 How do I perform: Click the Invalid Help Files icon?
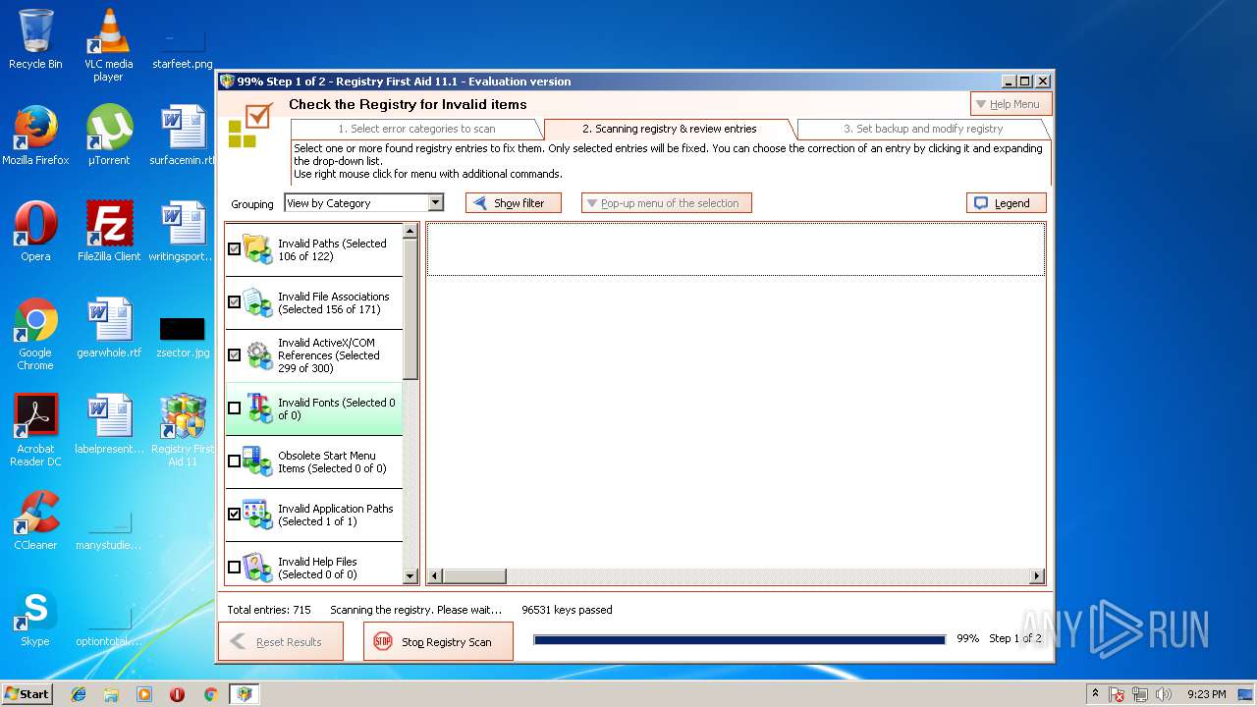pyautogui.click(x=258, y=567)
